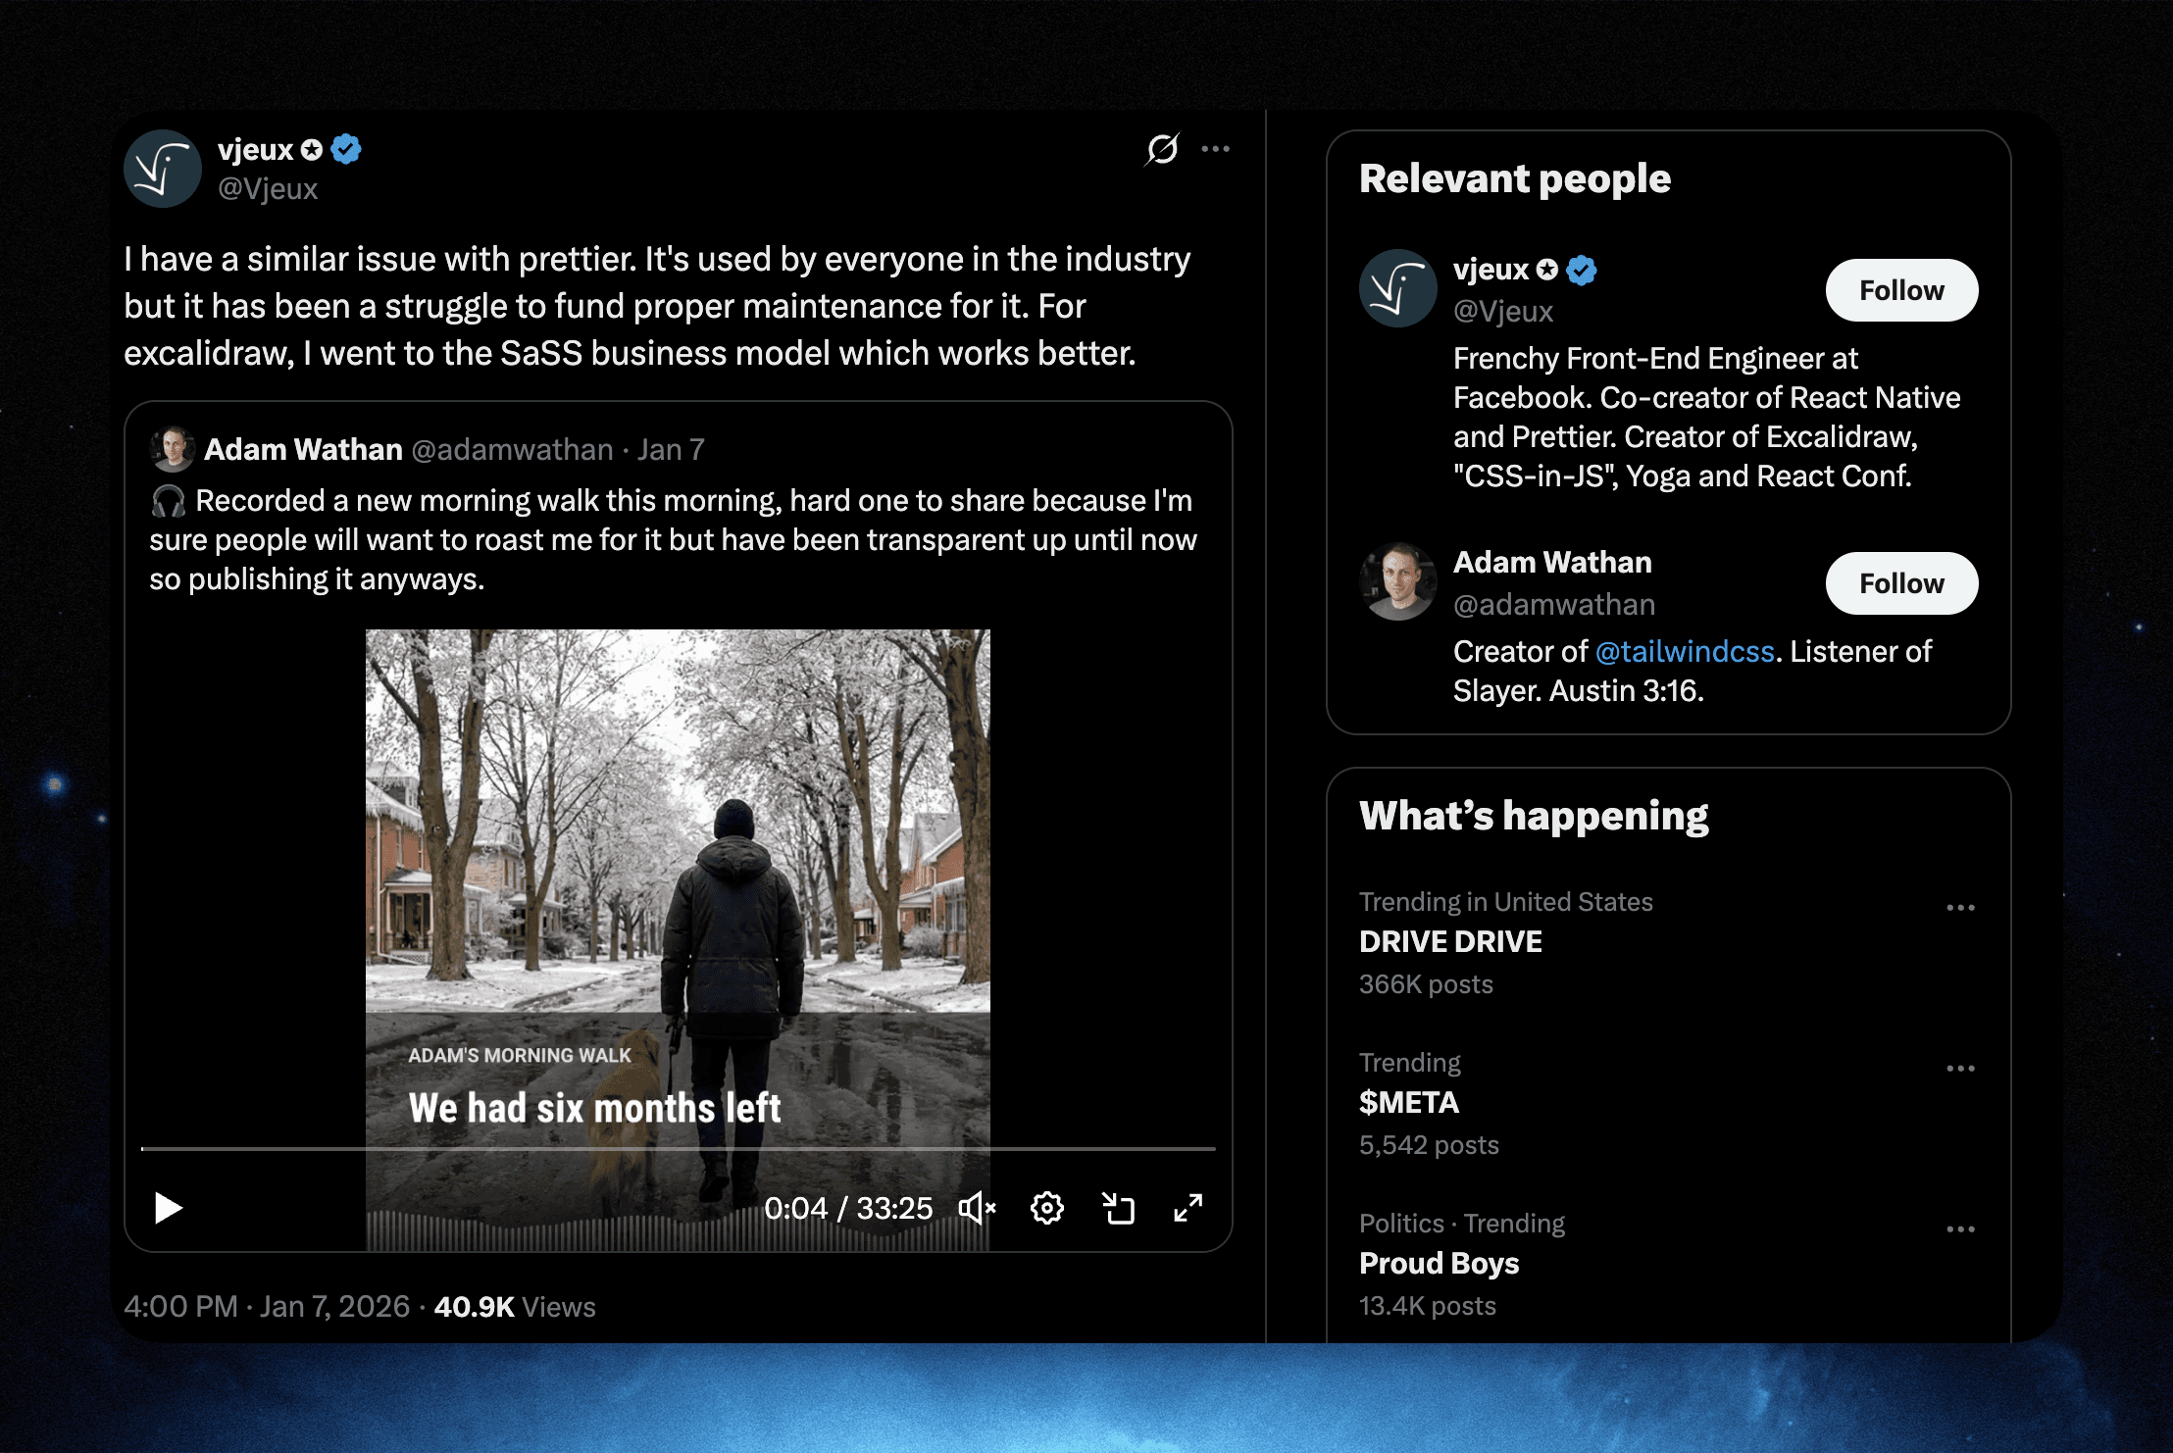Click Adam Wathan's avatar in quoted post
2173x1453 pixels.
click(173, 449)
